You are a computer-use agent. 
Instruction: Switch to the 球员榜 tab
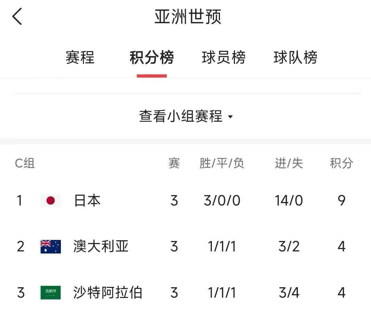tap(223, 57)
